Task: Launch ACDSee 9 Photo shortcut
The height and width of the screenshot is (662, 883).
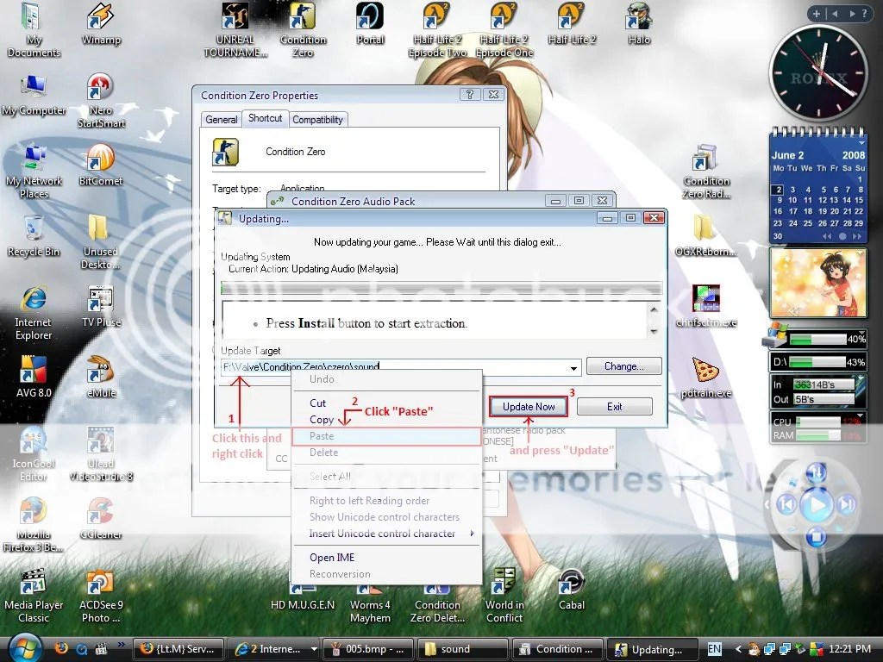Action: click(x=101, y=596)
